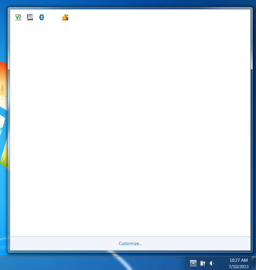The height and width of the screenshot is (270, 256).
Task: Select the green and red VNC logo
Action: [x=18, y=17]
